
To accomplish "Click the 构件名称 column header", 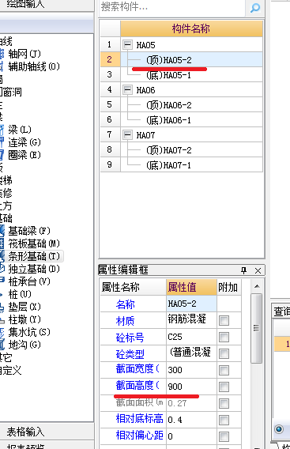I will pyautogui.click(x=191, y=28).
